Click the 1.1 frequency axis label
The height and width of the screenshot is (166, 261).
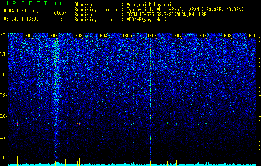(x=4, y=54)
